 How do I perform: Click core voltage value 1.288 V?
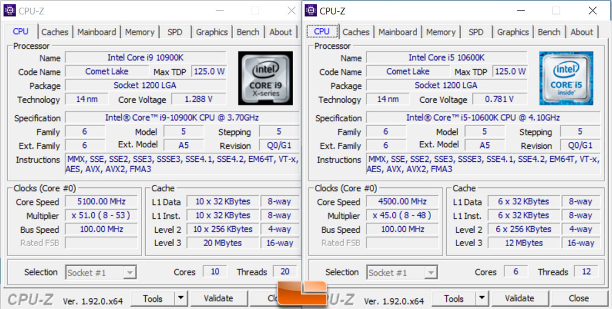(x=199, y=99)
